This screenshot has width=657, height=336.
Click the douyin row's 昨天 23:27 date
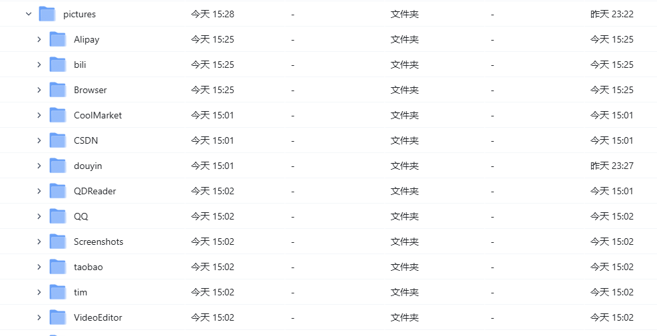tap(612, 166)
